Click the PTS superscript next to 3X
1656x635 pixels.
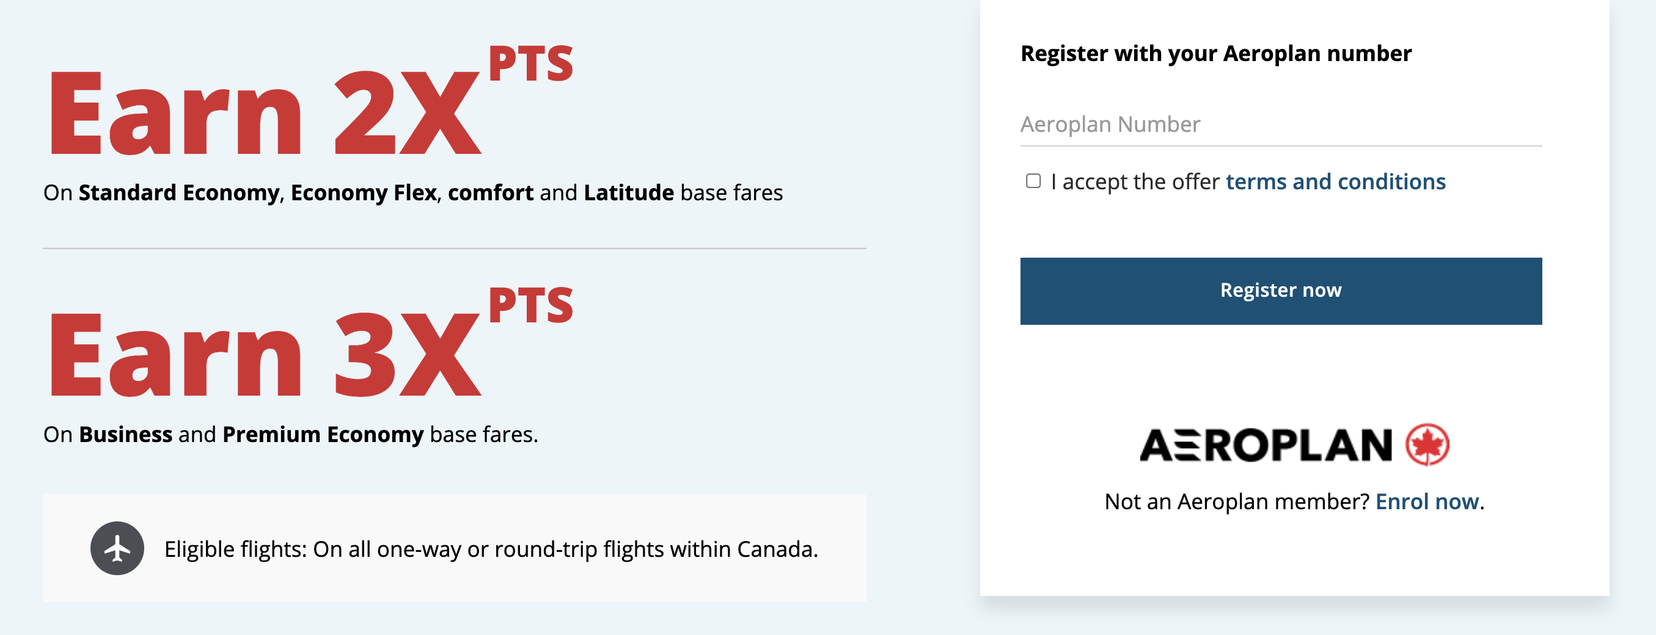[x=530, y=306]
